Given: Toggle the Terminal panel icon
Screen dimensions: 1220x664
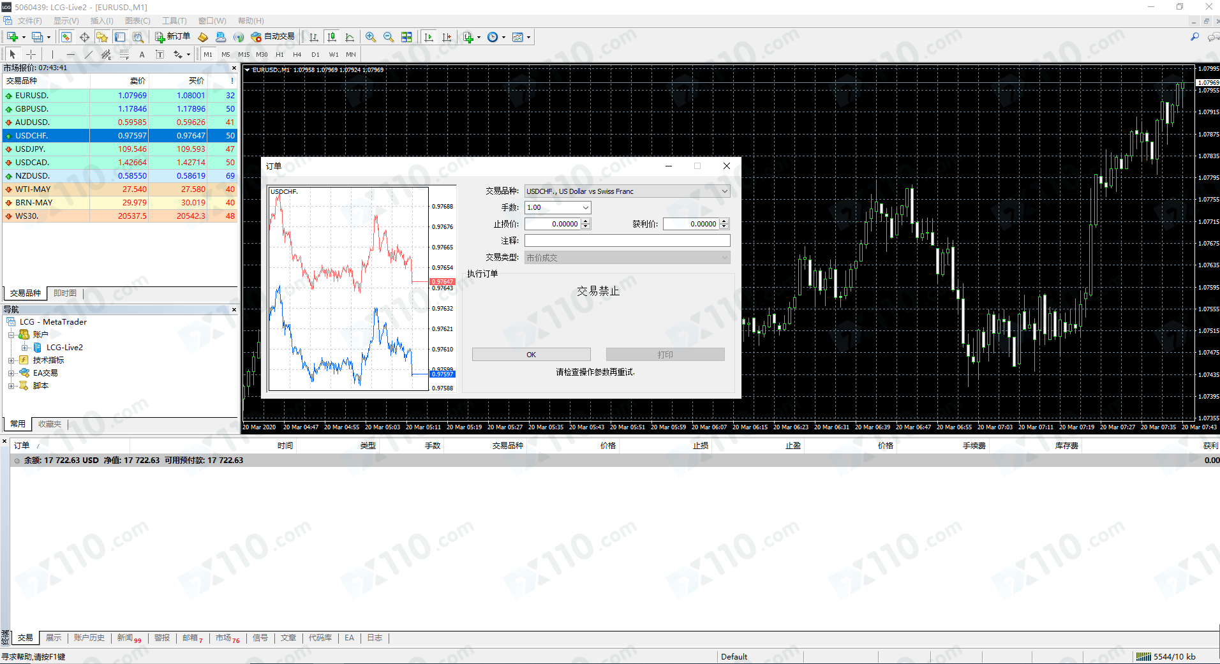Looking at the screenshot, I should point(120,37).
